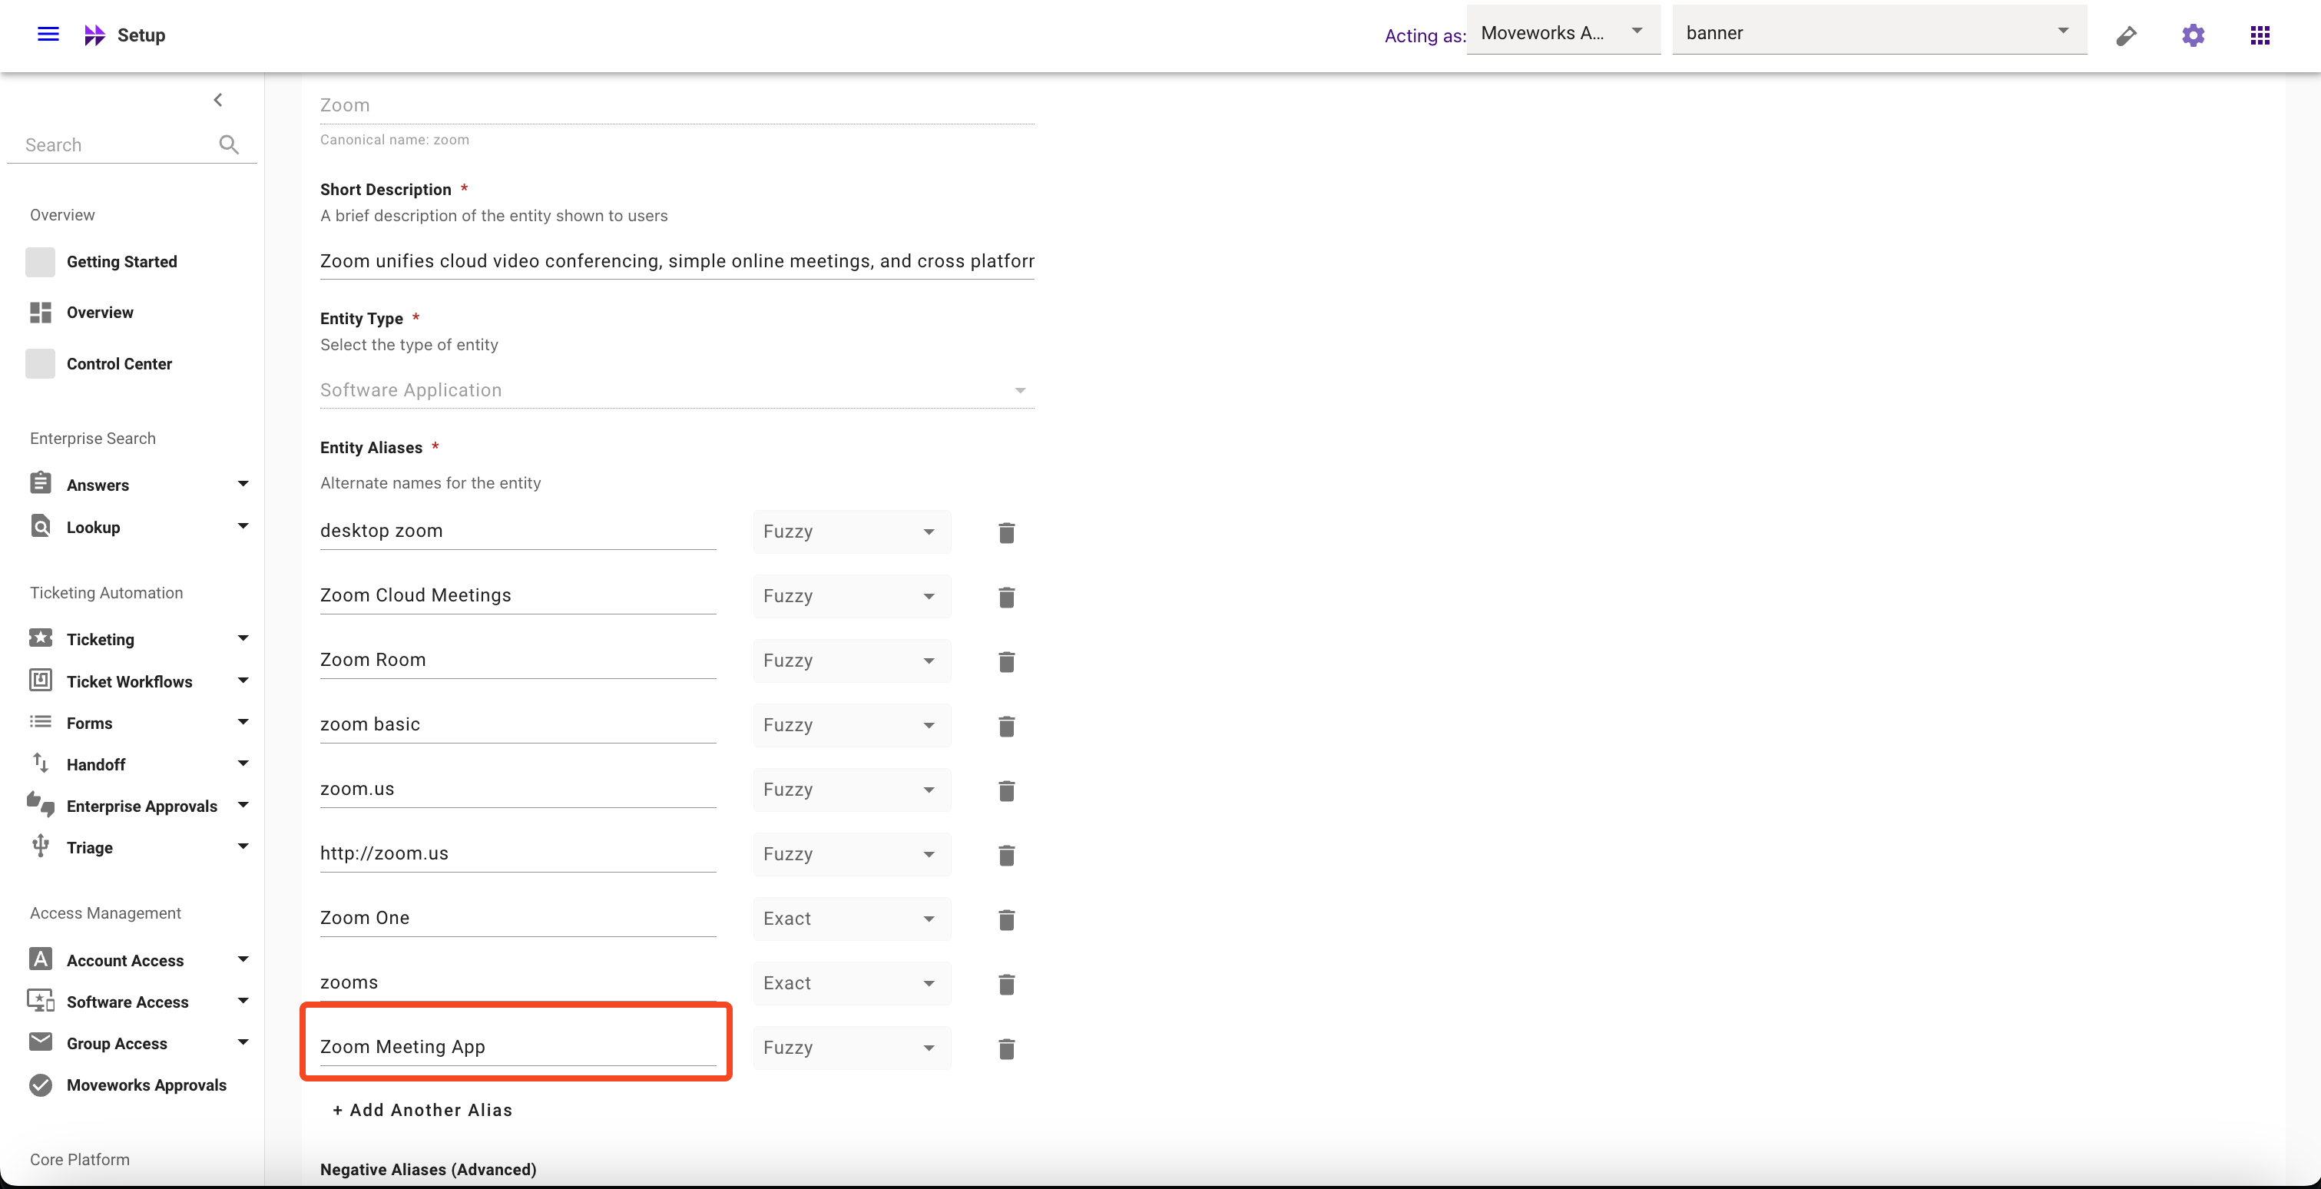Screen dimensions: 2321x1189
Task: Delete the 'Zoom Room' alias
Action: click(1006, 661)
